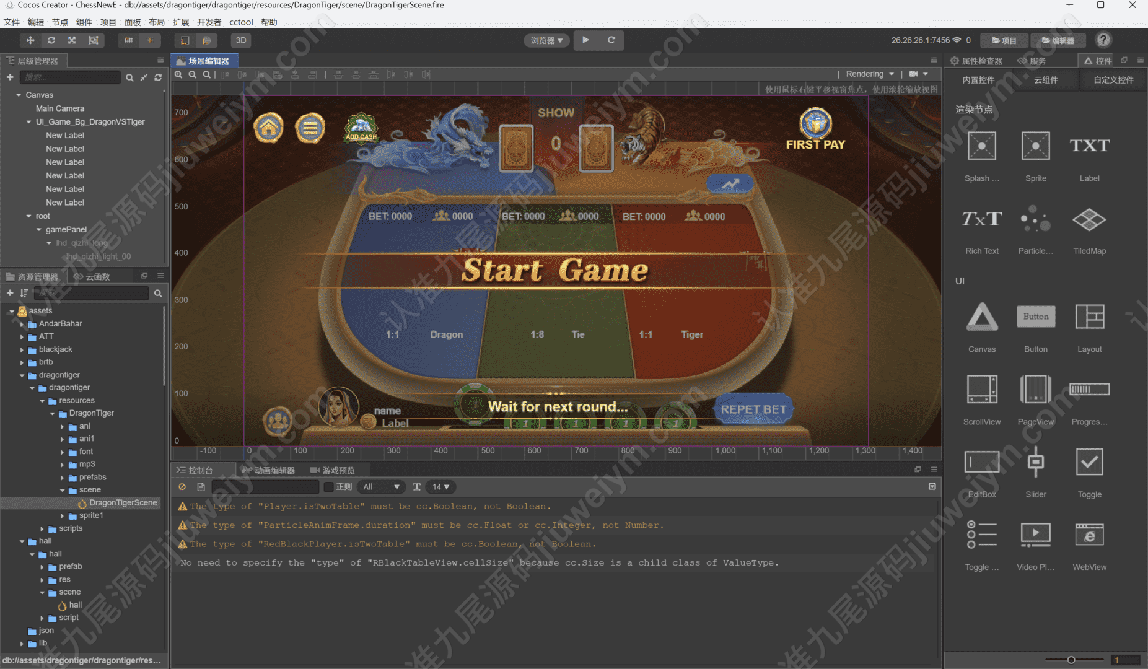Open the Rendering mode dropdown
The width and height of the screenshot is (1148, 669).
pos(870,74)
